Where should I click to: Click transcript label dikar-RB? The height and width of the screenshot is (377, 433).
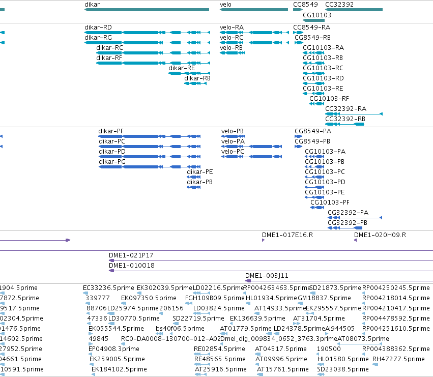tap(197, 78)
